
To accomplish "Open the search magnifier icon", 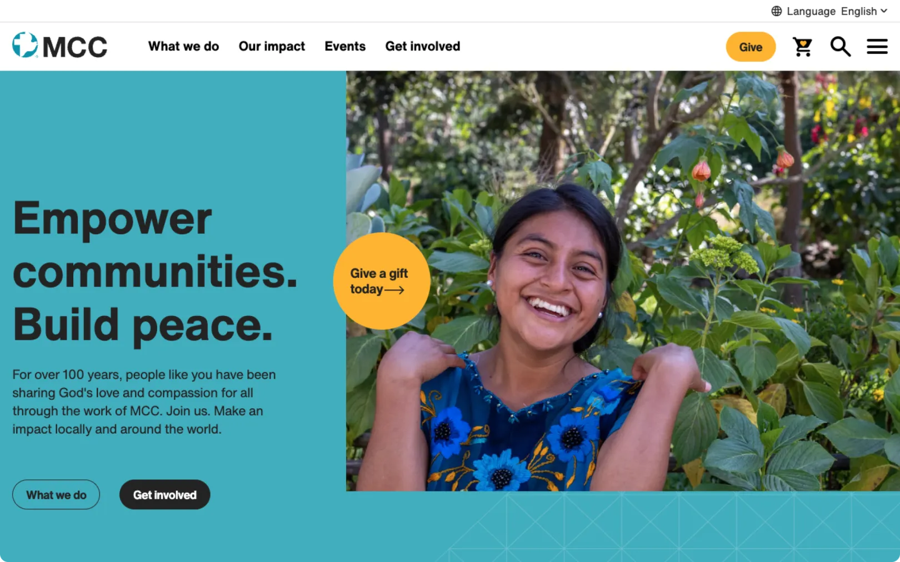I will 840,47.
